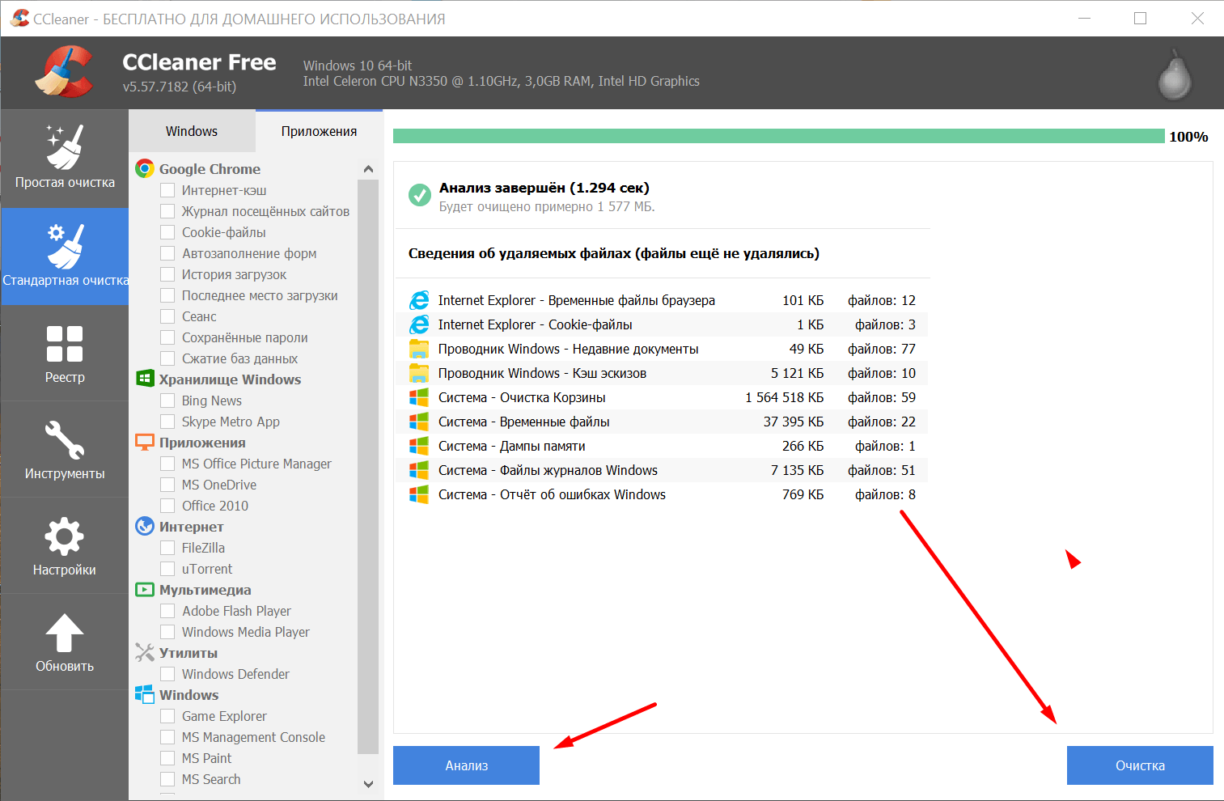This screenshot has height=801, width=1224.
Task: Click the pear logo in header
Action: click(x=1174, y=74)
